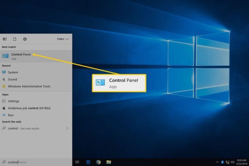Open Task View from the taskbar
249x166 pixels.
pyautogui.click(x=77, y=162)
